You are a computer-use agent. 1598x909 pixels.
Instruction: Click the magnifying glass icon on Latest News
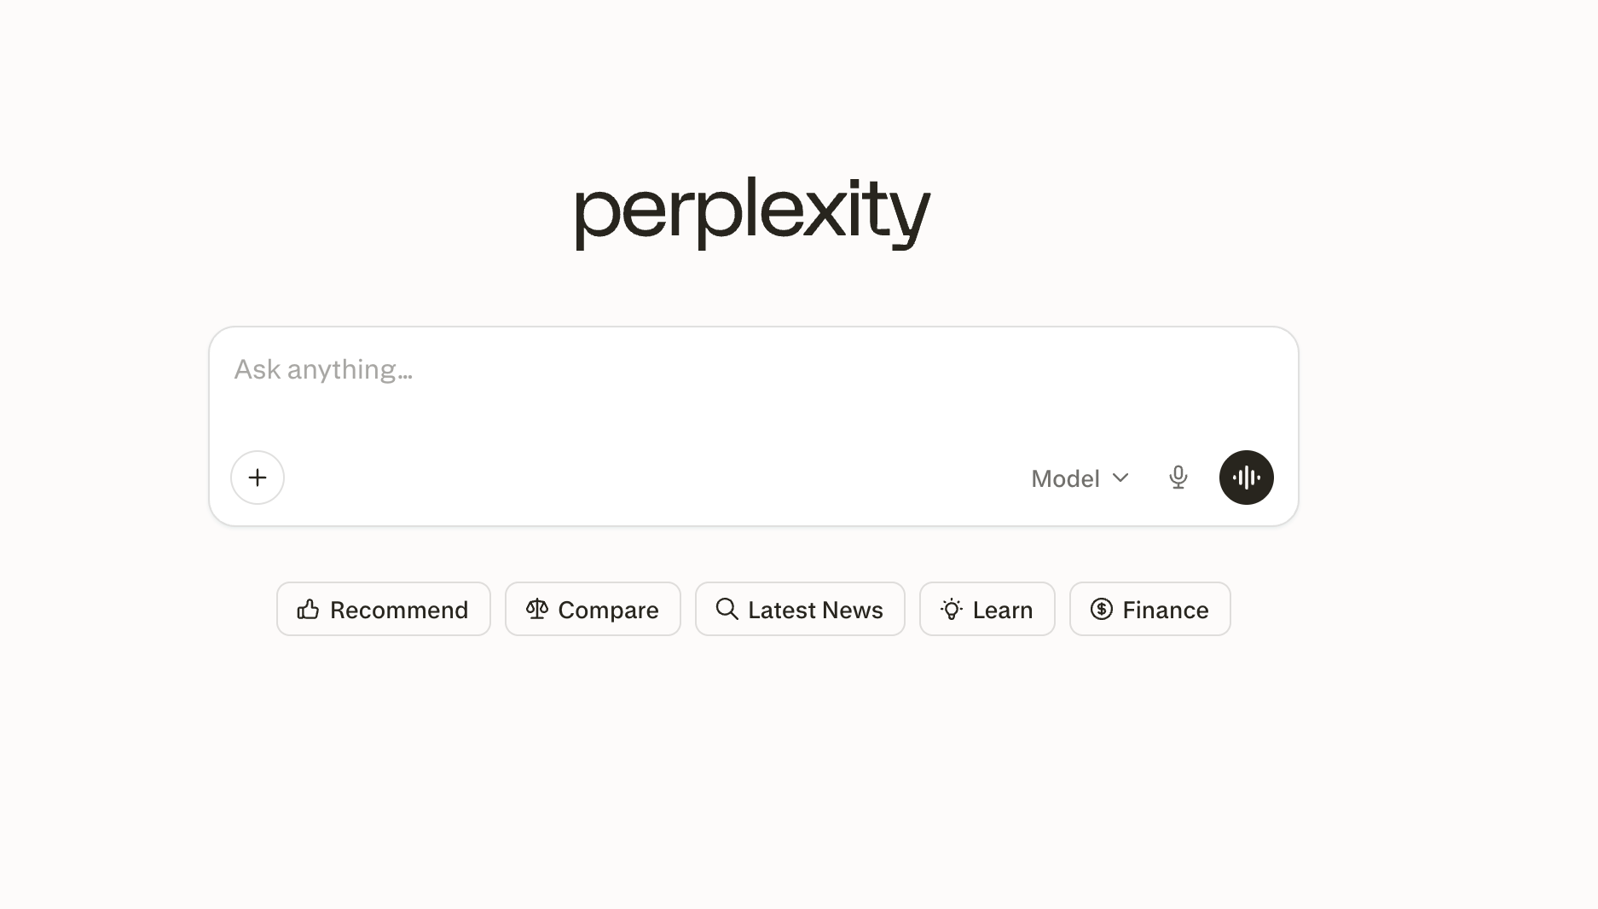tap(727, 609)
